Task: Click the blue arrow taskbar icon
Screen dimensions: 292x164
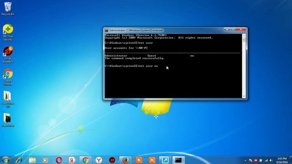Action: pos(165,160)
